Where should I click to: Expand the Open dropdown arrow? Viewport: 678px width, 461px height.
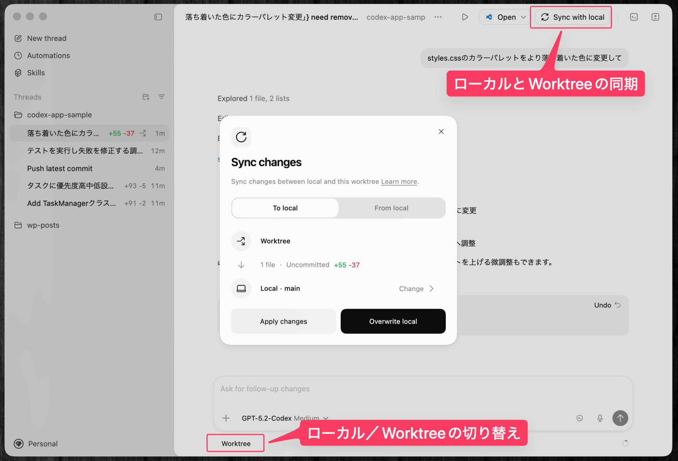[523, 17]
